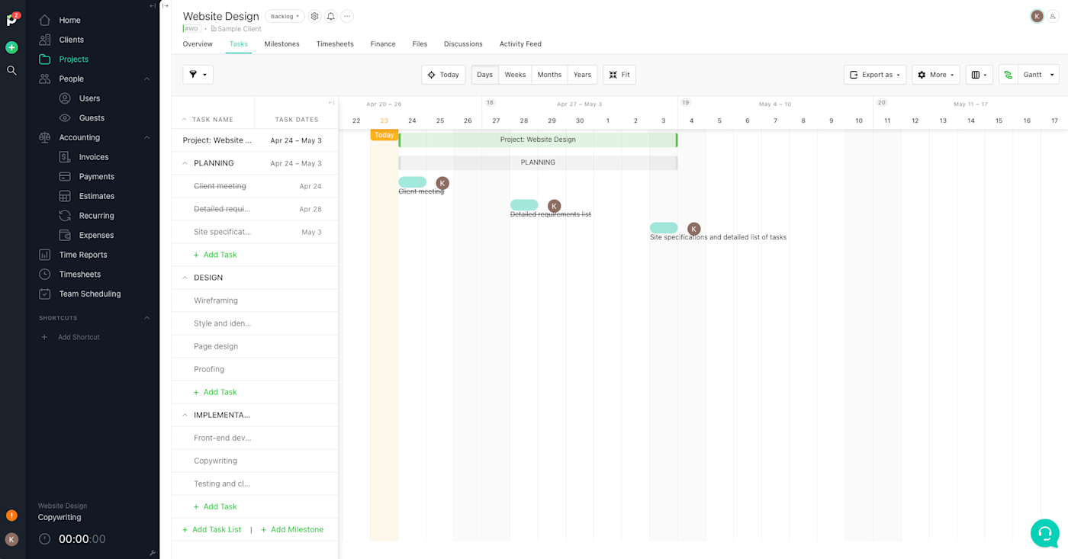Open Time Reports sidebar icon
The height and width of the screenshot is (559, 1068).
click(x=44, y=255)
